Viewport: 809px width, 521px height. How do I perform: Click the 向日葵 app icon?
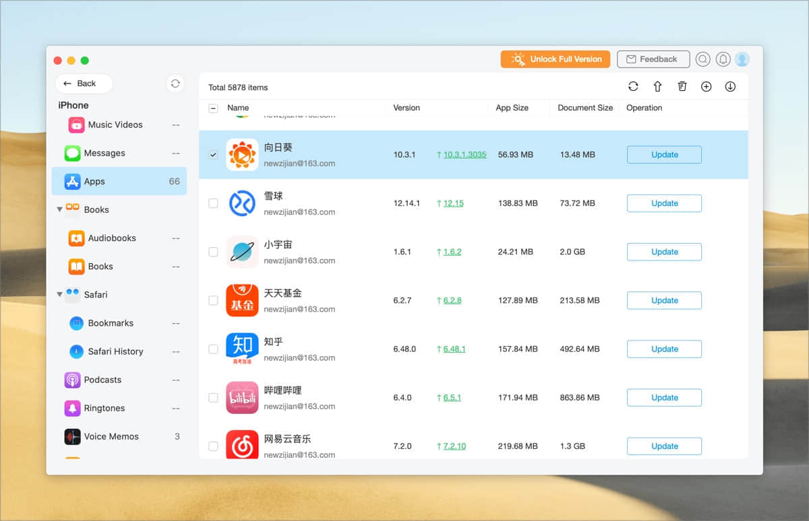[x=242, y=155]
